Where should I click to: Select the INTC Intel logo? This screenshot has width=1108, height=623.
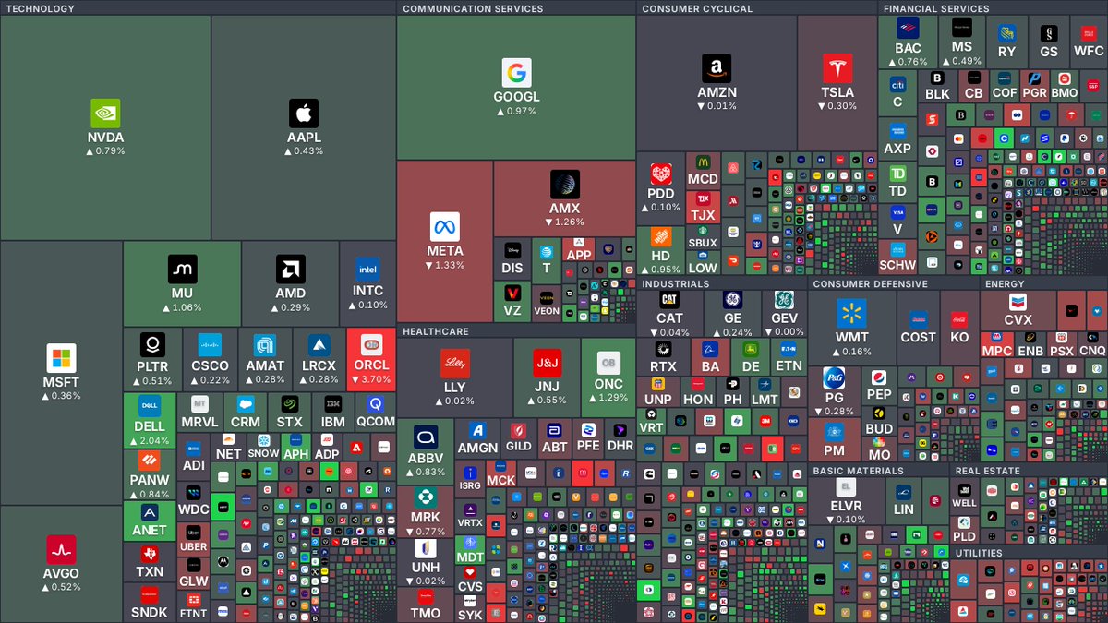click(367, 270)
